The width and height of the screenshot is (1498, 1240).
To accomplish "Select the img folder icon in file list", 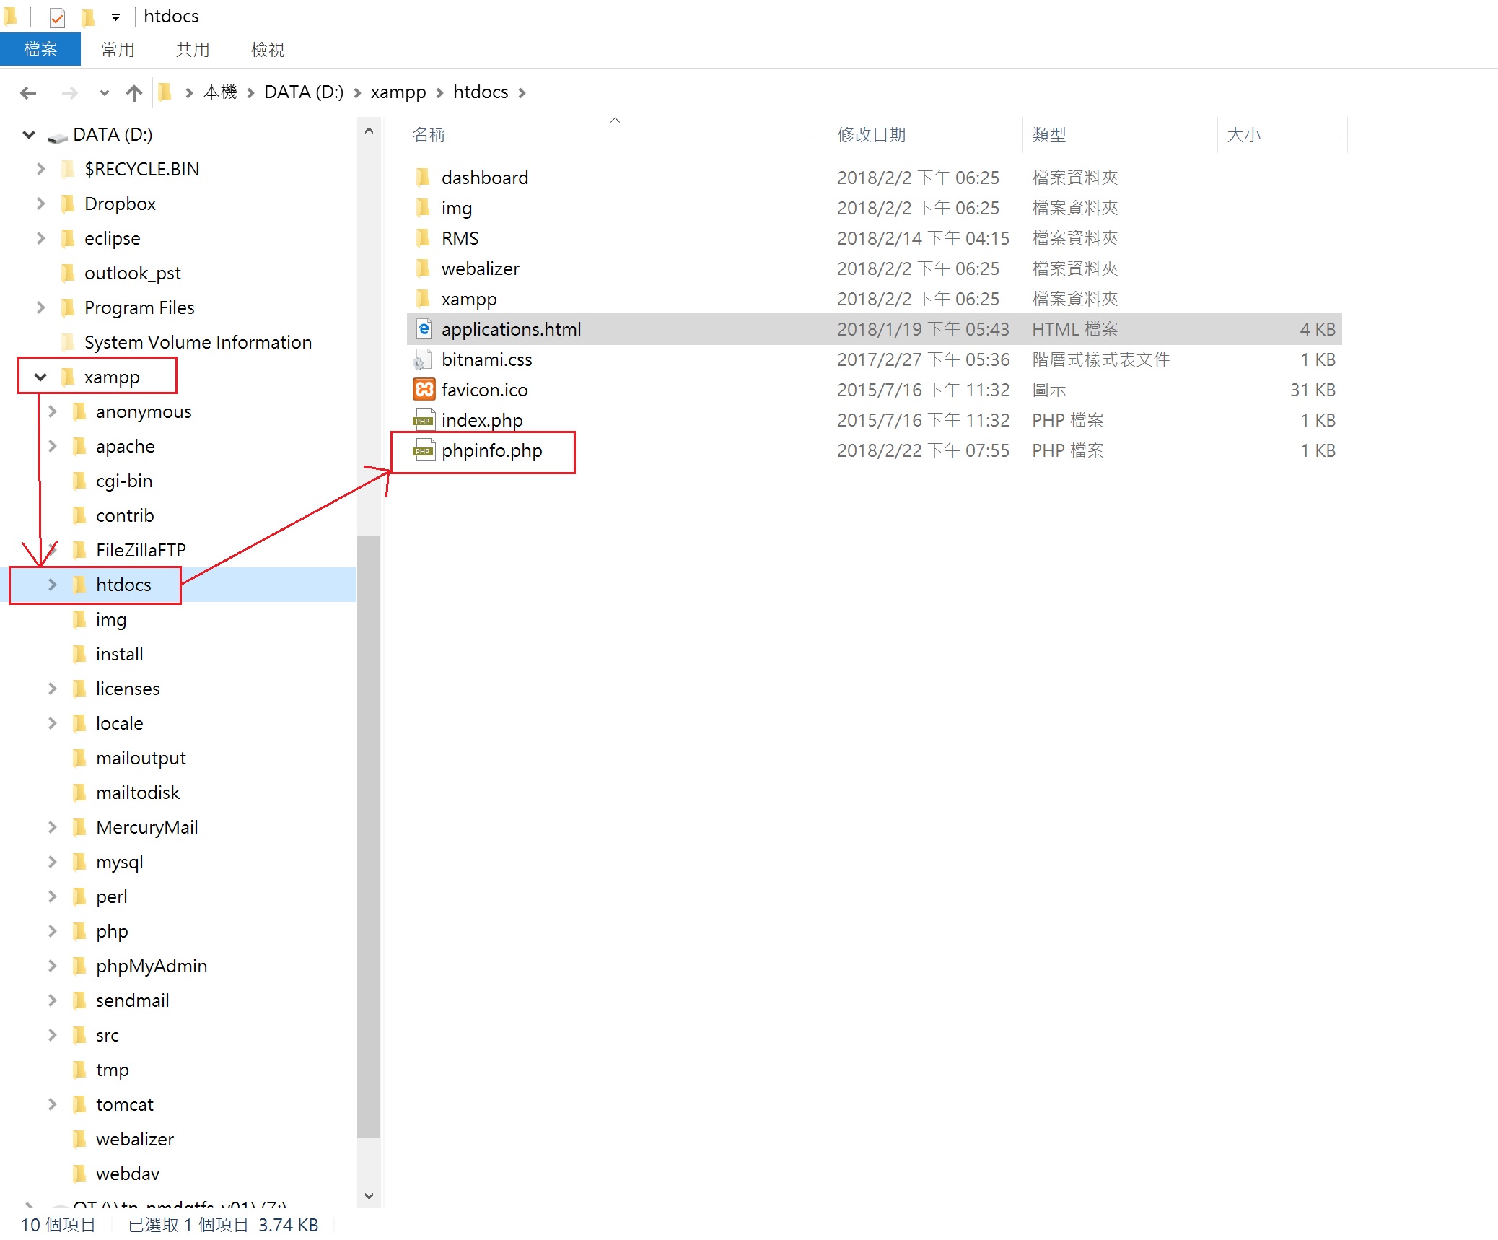I will tap(424, 208).
